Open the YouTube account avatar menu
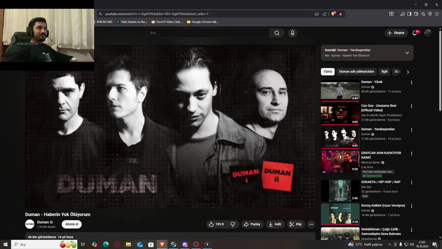Image resolution: width=442 pixels, height=249 pixels. (x=428, y=33)
